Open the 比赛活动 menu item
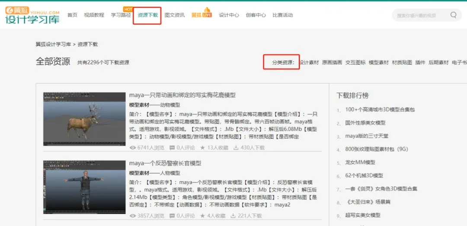The height and width of the screenshot is (226, 467). pos(283,15)
